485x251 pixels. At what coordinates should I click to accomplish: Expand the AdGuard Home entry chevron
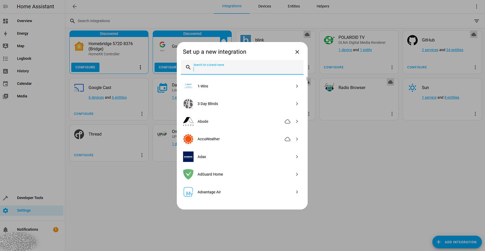tap(297, 174)
